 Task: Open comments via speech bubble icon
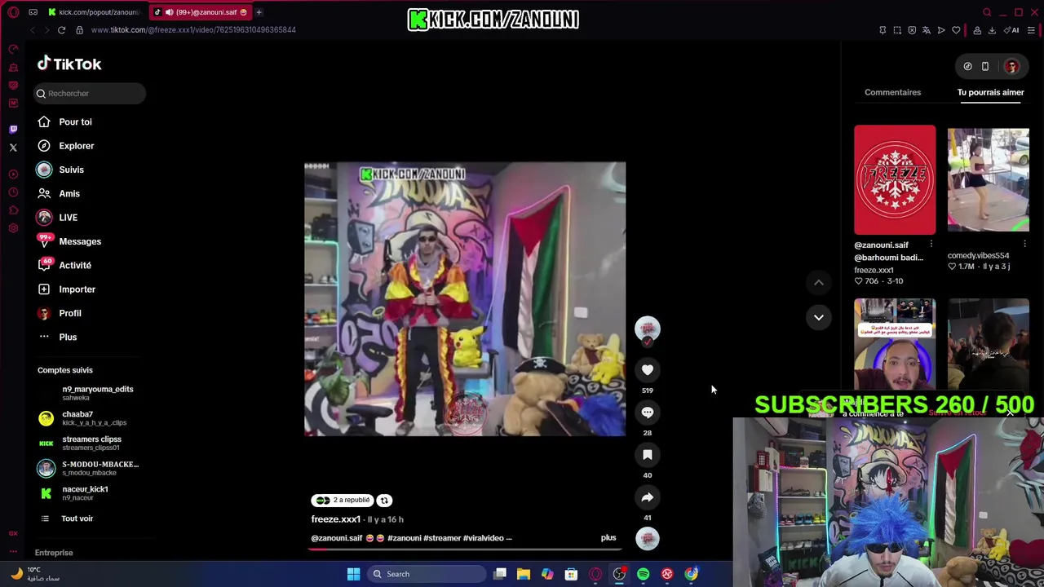coord(648,413)
